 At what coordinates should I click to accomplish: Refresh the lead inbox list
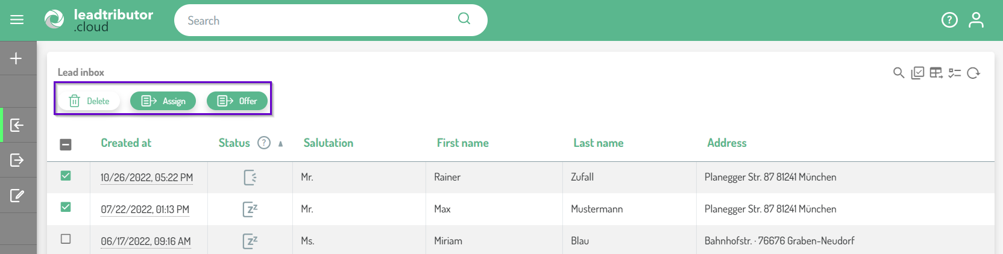coord(973,73)
